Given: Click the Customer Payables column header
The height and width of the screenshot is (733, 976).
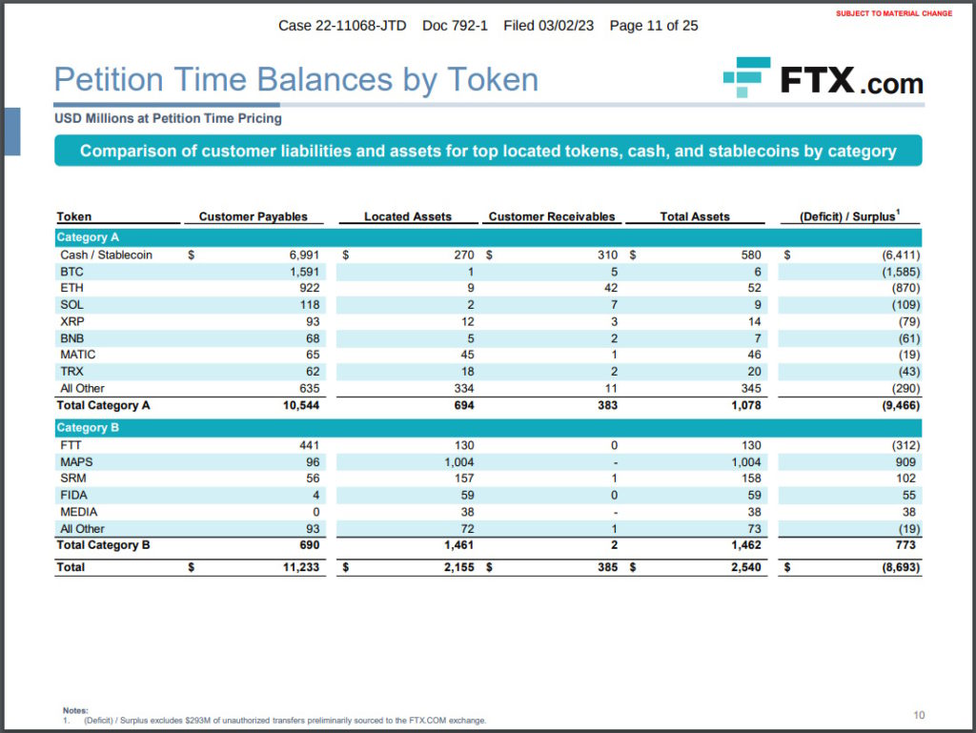Looking at the screenshot, I should pos(253,216).
